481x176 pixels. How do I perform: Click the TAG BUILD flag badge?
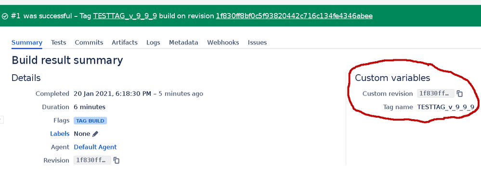click(x=90, y=121)
